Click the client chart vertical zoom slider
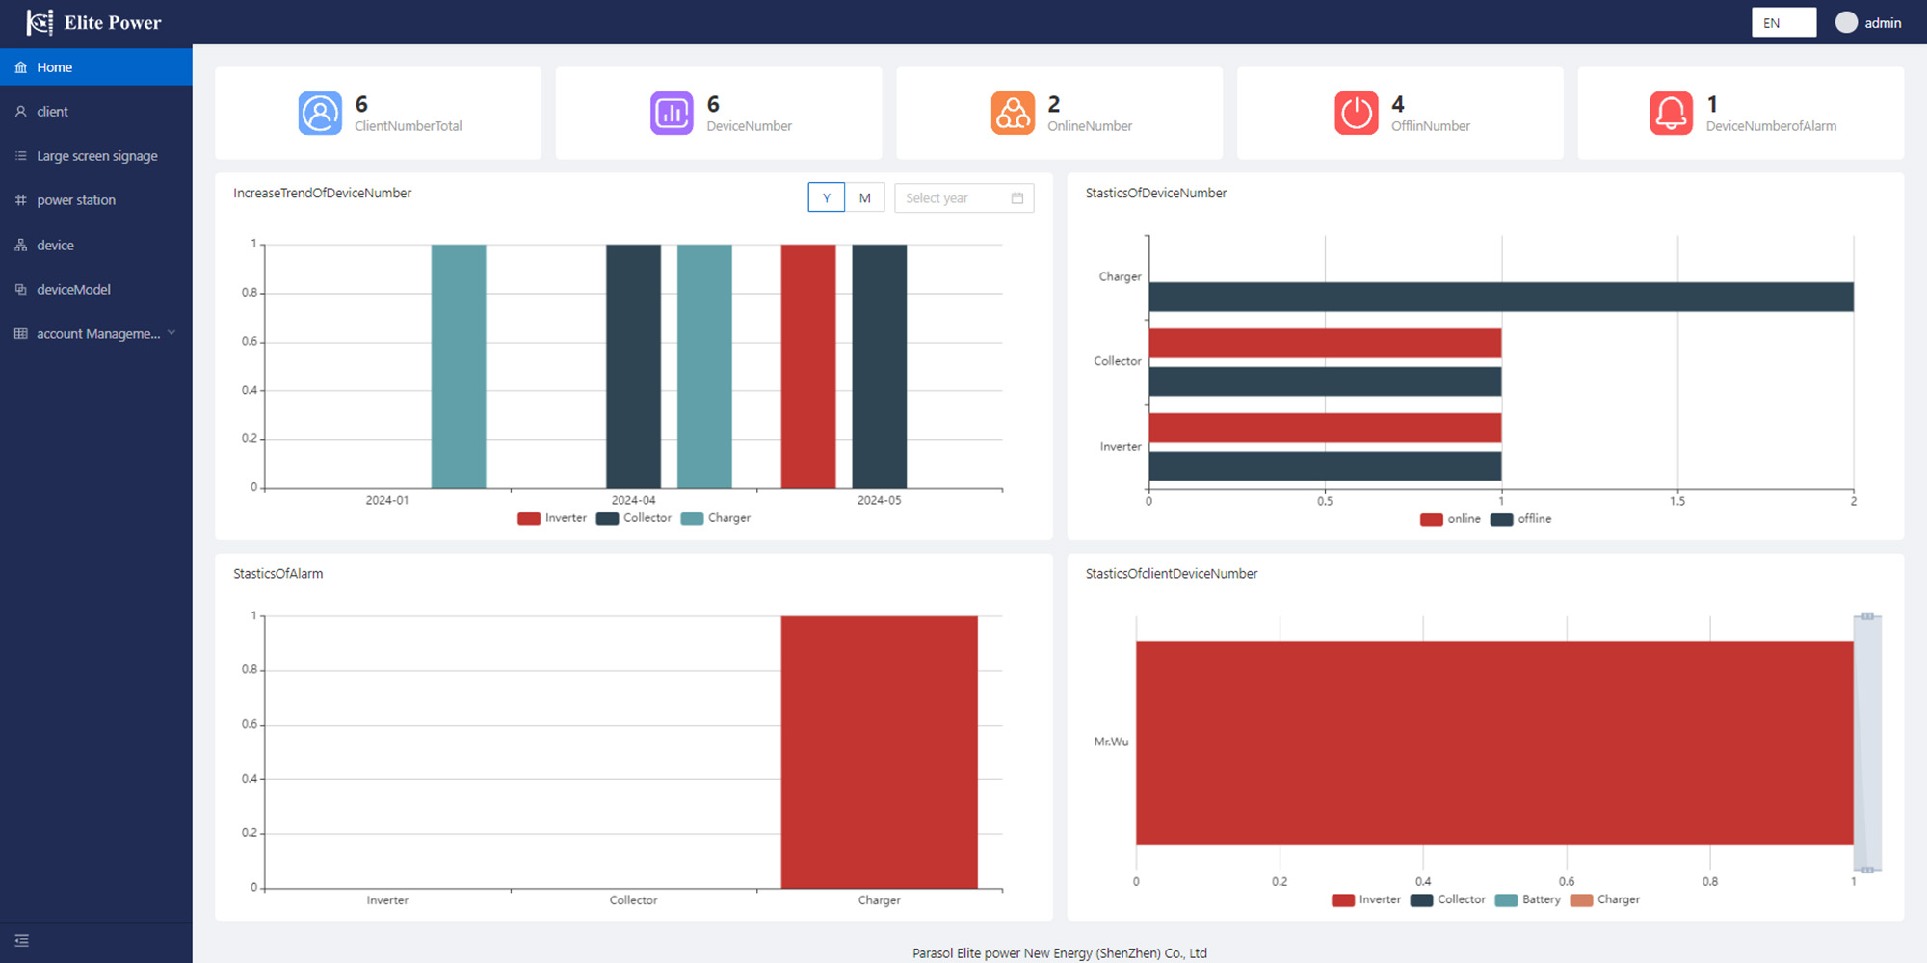The width and height of the screenshot is (1927, 963). pos(1867,742)
